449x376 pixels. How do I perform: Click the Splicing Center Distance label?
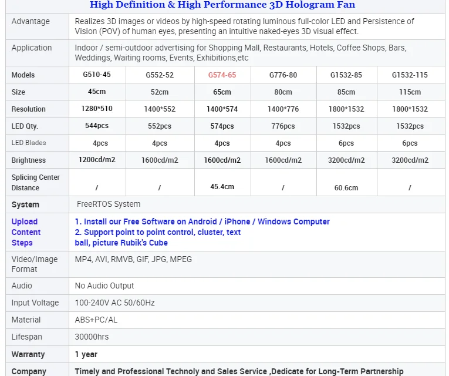point(35,183)
